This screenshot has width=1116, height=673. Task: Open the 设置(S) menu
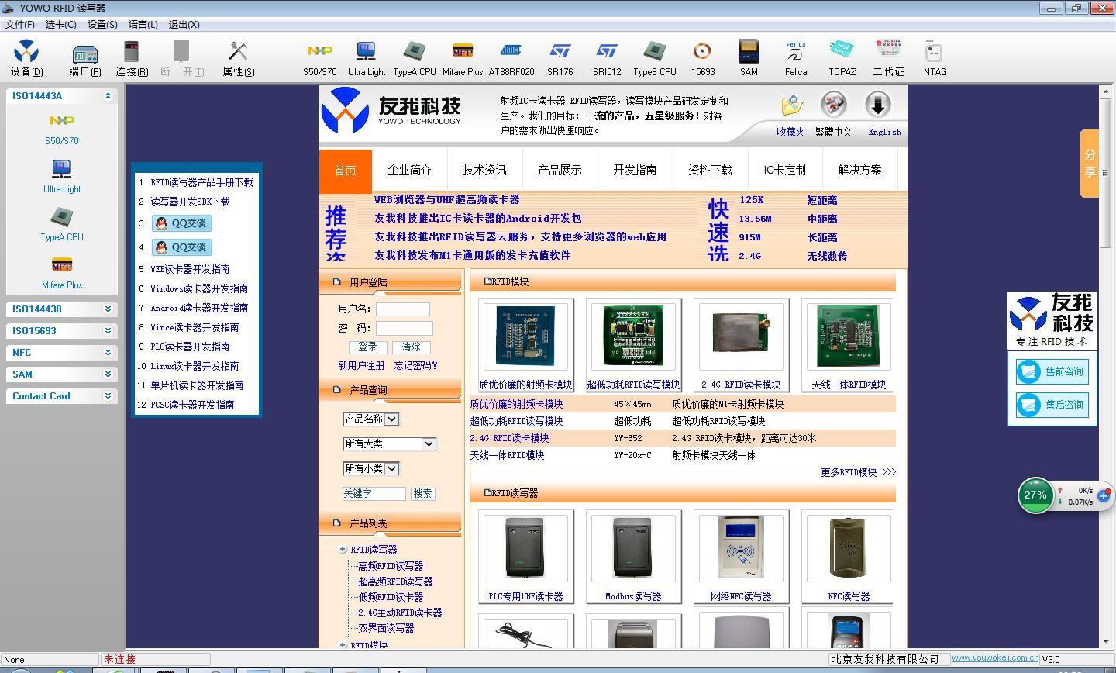(102, 25)
